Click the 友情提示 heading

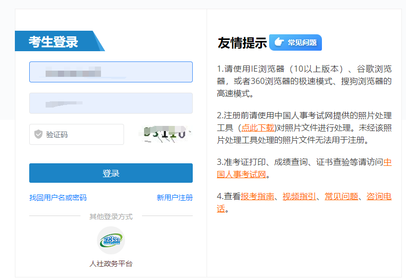coord(242,43)
